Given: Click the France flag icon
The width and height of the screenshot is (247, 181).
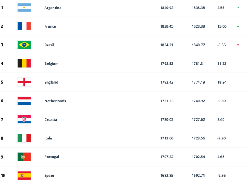Looking at the screenshot, I should click(x=24, y=26).
